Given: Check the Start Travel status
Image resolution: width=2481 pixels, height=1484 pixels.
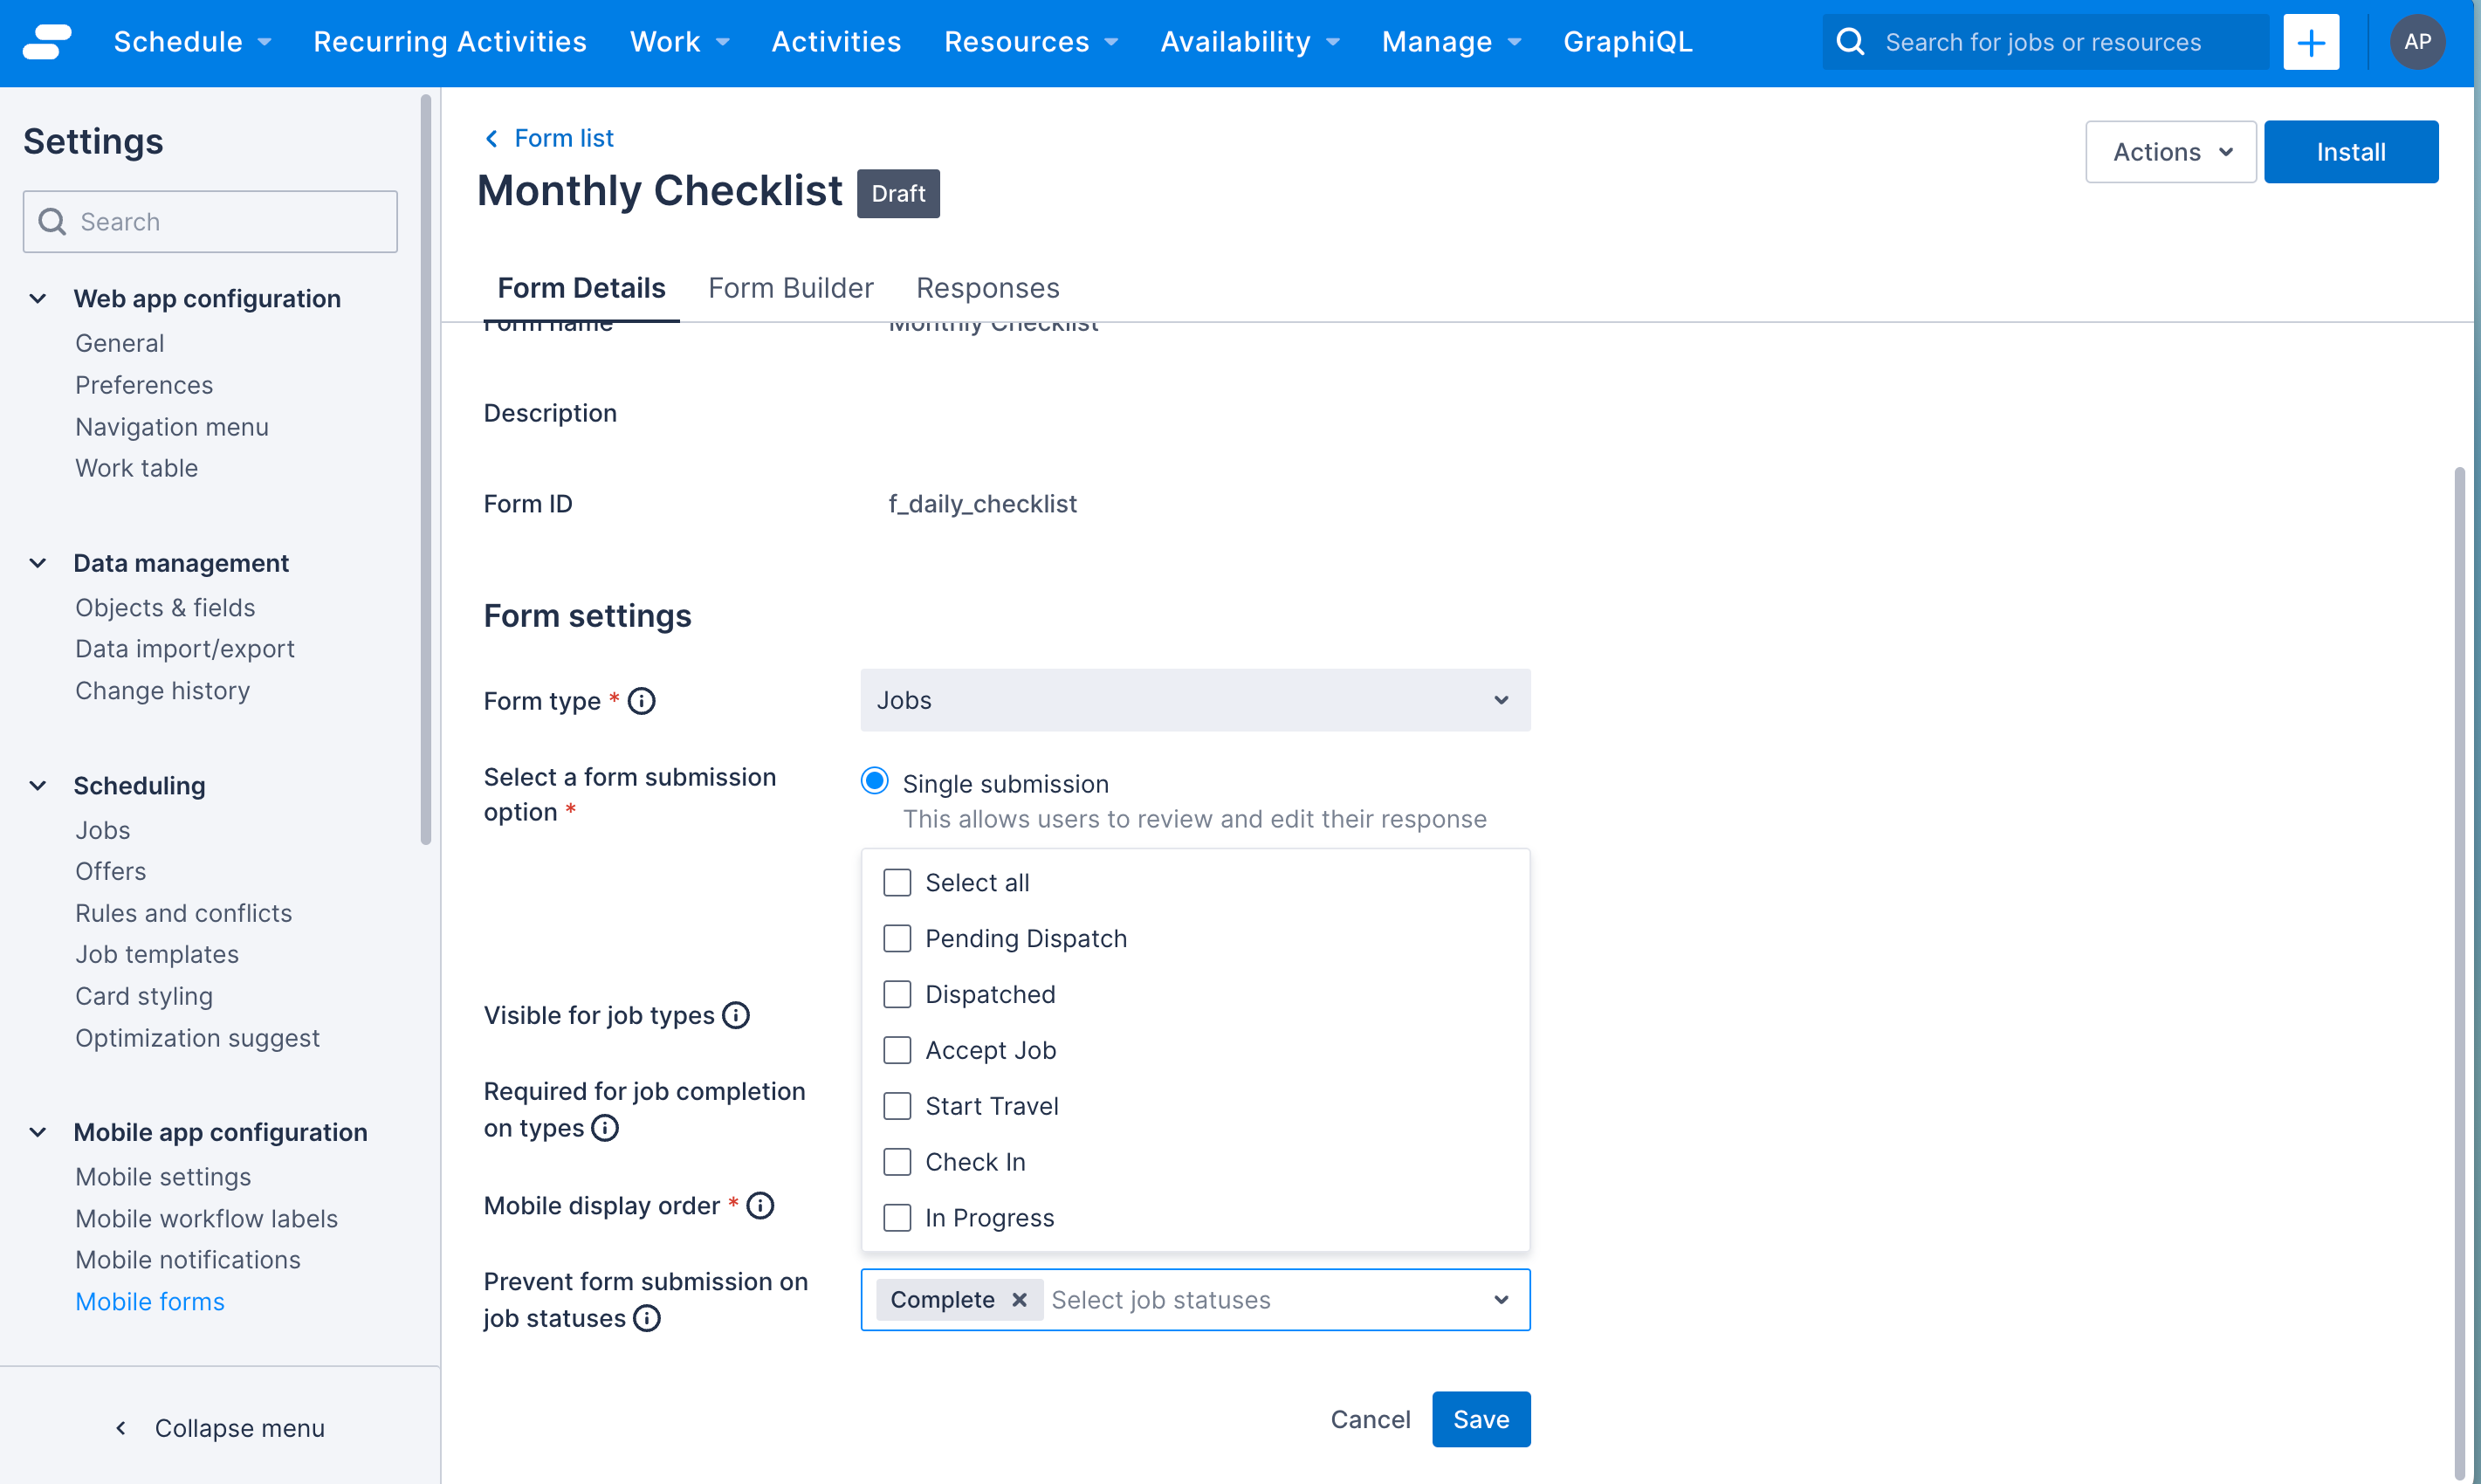Looking at the screenshot, I should [x=897, y=1106].
